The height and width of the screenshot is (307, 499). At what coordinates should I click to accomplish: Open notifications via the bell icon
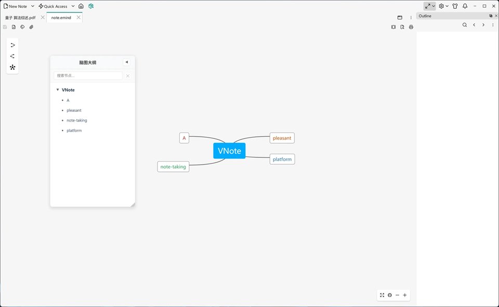tap(465, 6)
